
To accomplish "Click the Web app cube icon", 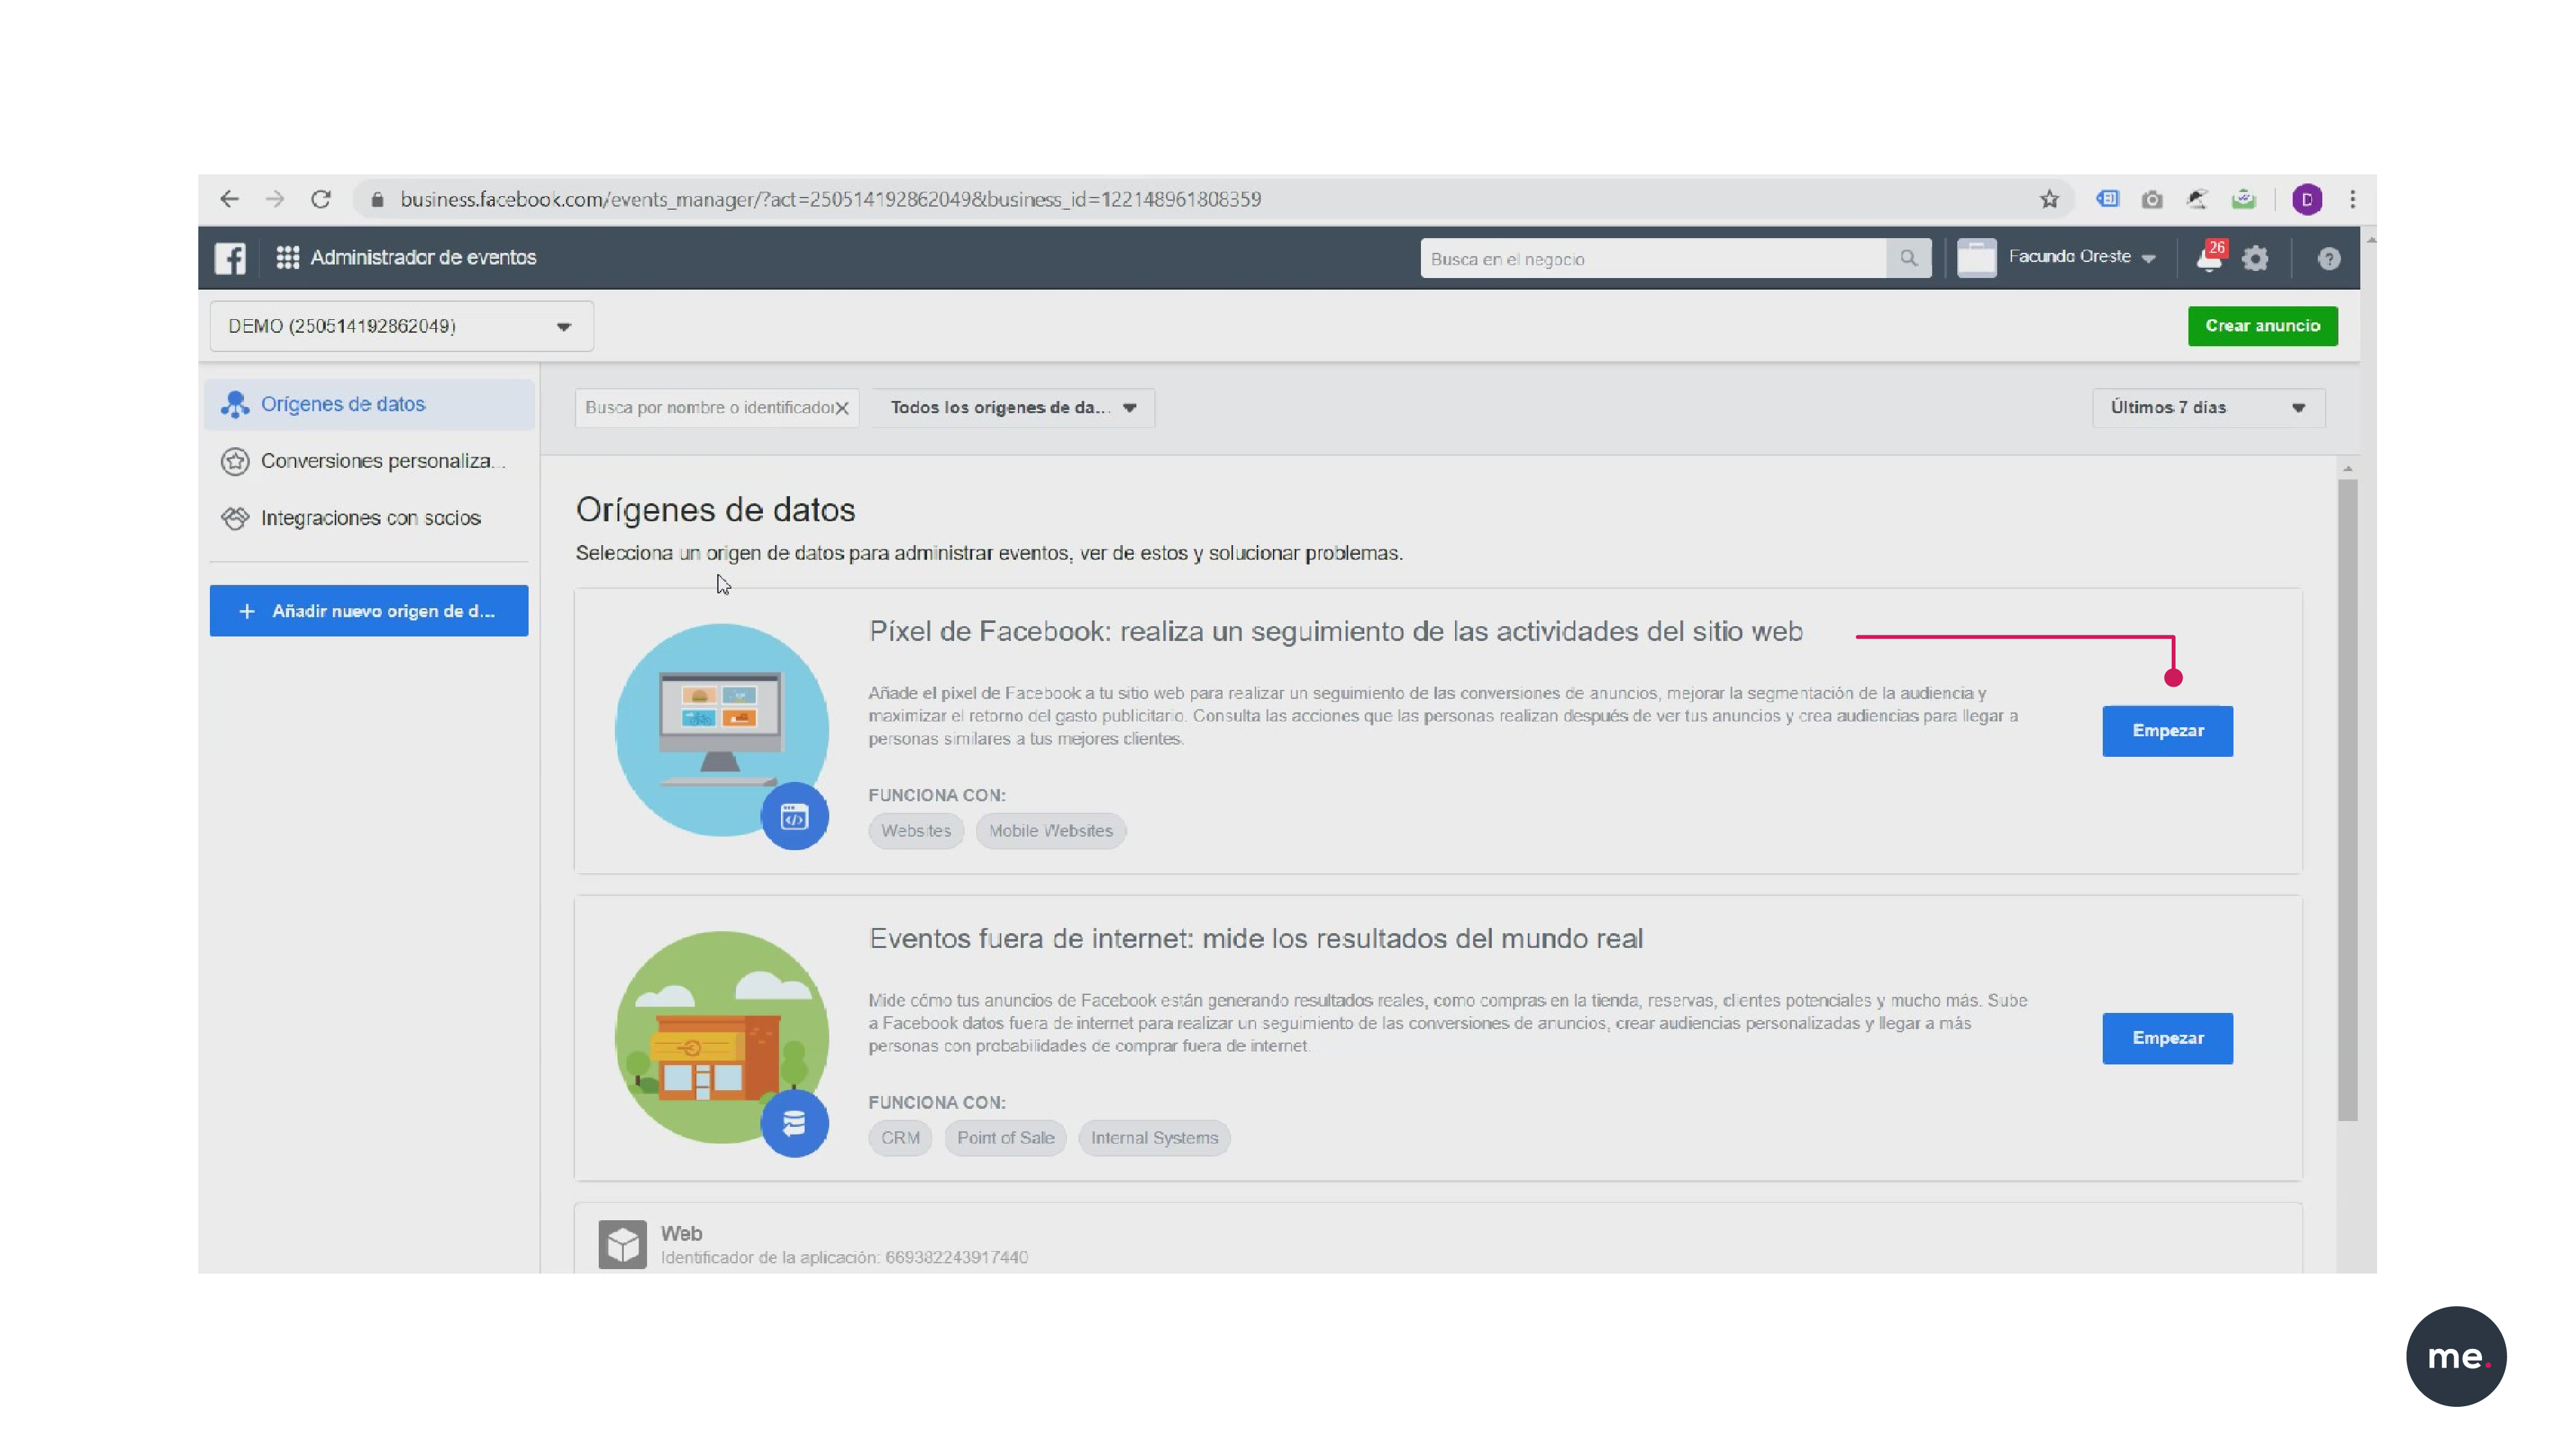I will pyautogui.click(x=622, y=1244).
